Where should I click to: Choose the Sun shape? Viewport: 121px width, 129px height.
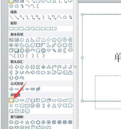(x=60, y=51)
